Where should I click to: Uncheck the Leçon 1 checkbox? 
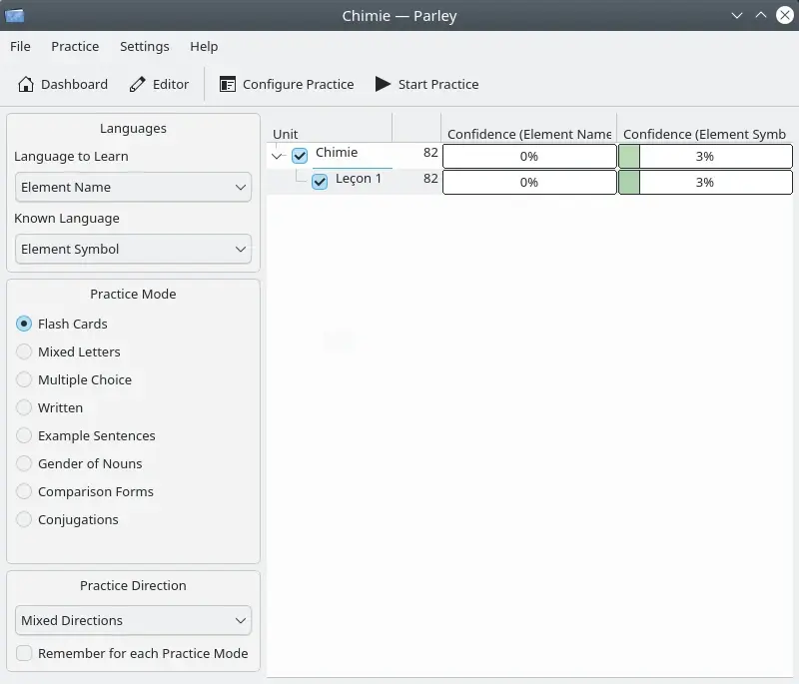320,182
